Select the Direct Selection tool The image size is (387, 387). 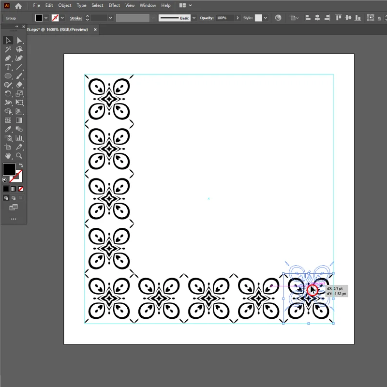click(19, 41)
